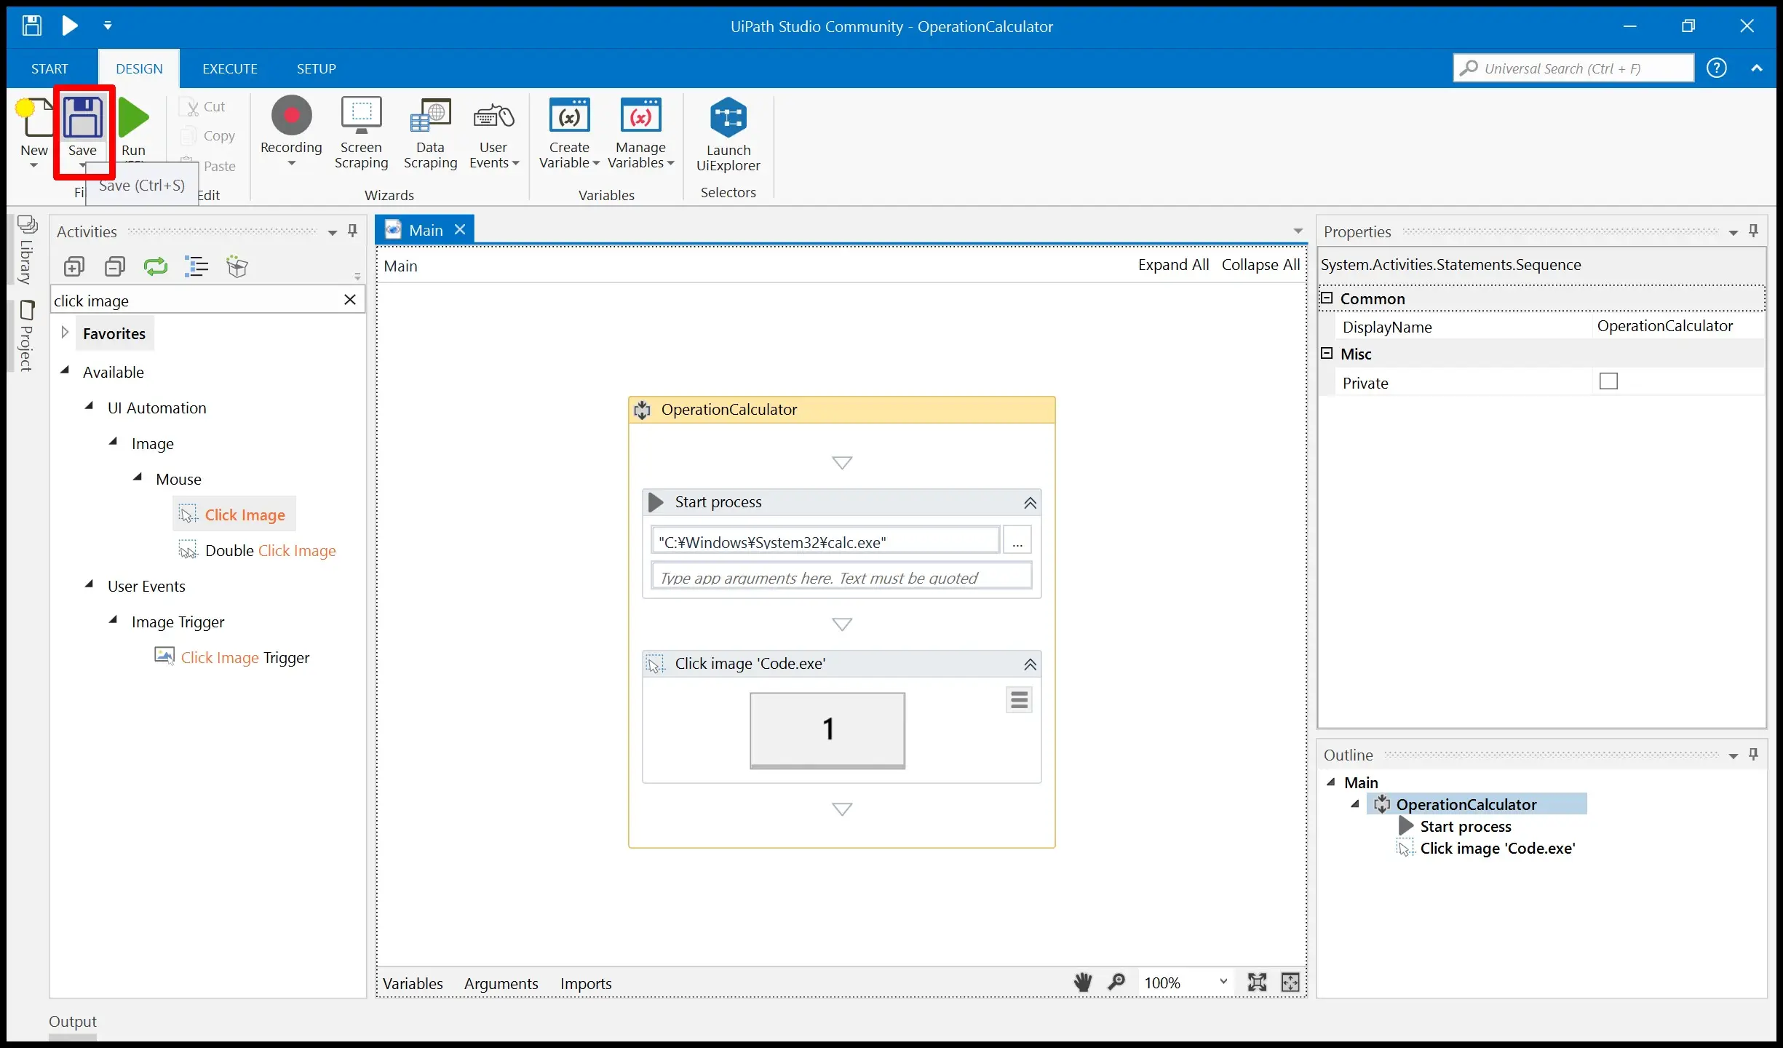Collapse the Image Trigger tree node
The image size is (1783, 1048).
114,620
